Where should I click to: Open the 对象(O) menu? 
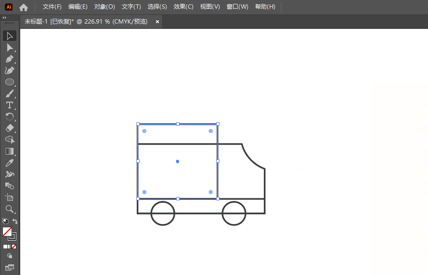(x=104, y=7)
